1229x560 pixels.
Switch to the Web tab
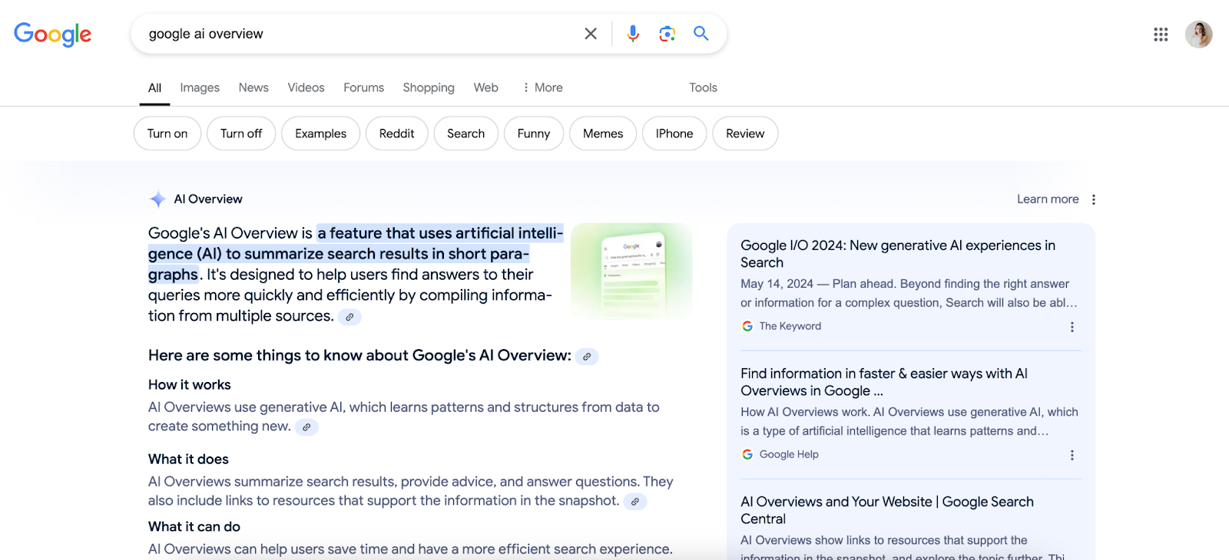click(485, 87)
